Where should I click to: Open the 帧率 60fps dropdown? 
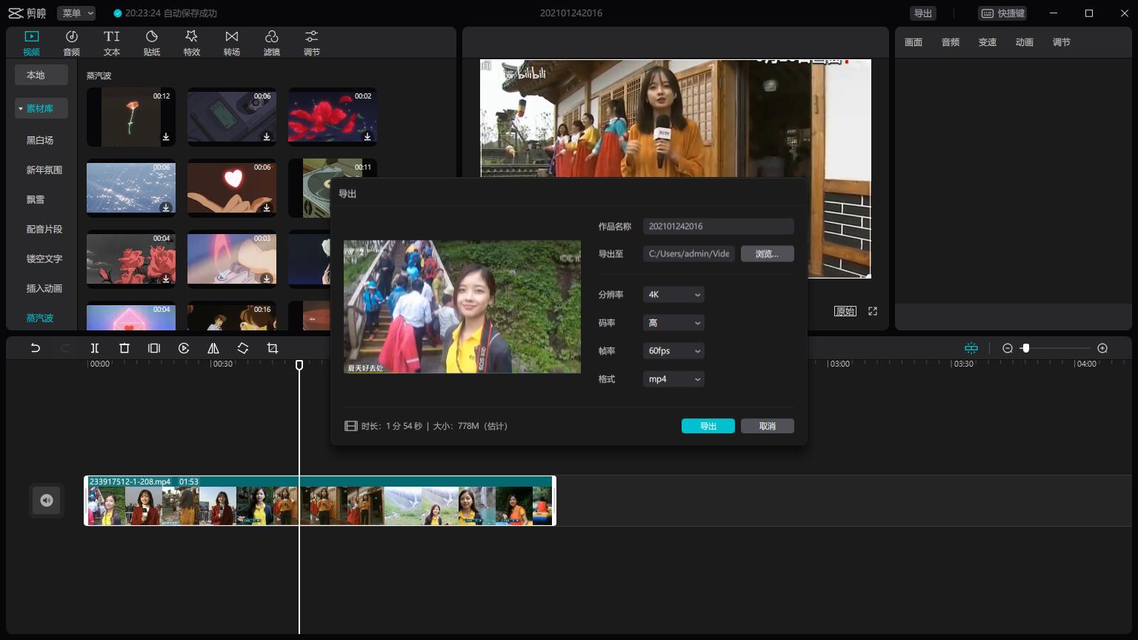[x=673, y=351]
